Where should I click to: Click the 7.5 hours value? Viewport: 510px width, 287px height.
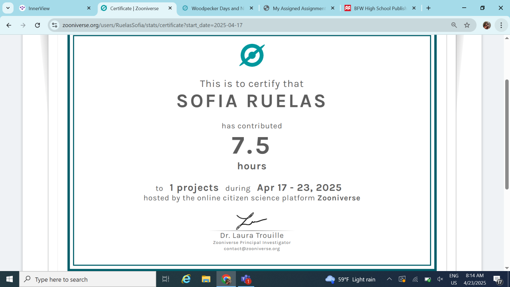coord(251,146)
